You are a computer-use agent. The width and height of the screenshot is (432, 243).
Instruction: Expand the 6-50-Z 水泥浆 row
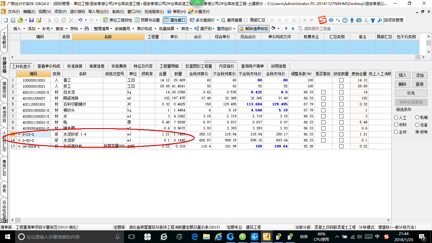19,140
